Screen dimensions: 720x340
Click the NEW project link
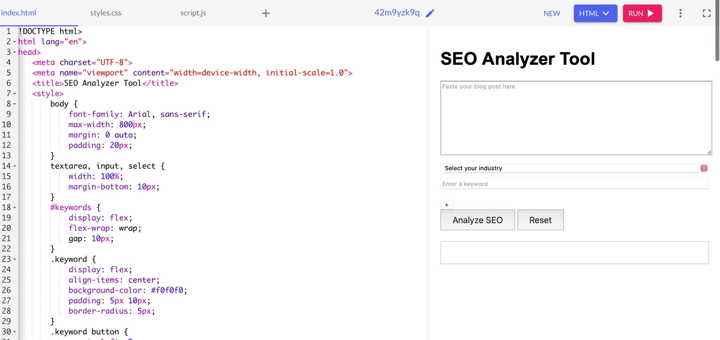551,13
